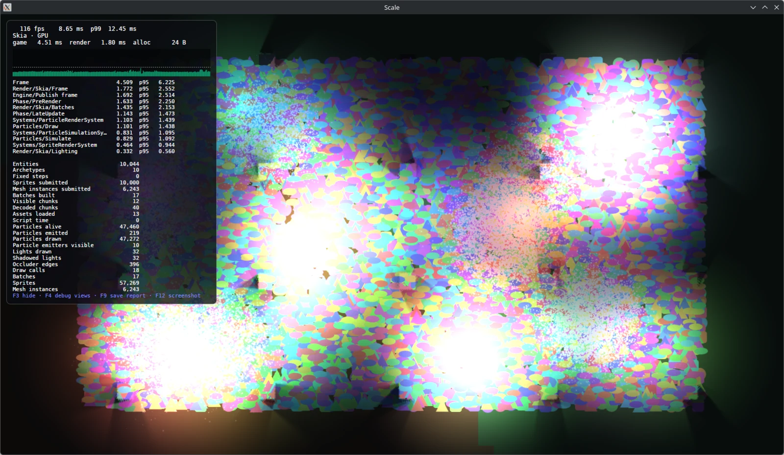Close the Scale window
The image size is (784, 455).
pyautogui.click(x=777, y=7)
